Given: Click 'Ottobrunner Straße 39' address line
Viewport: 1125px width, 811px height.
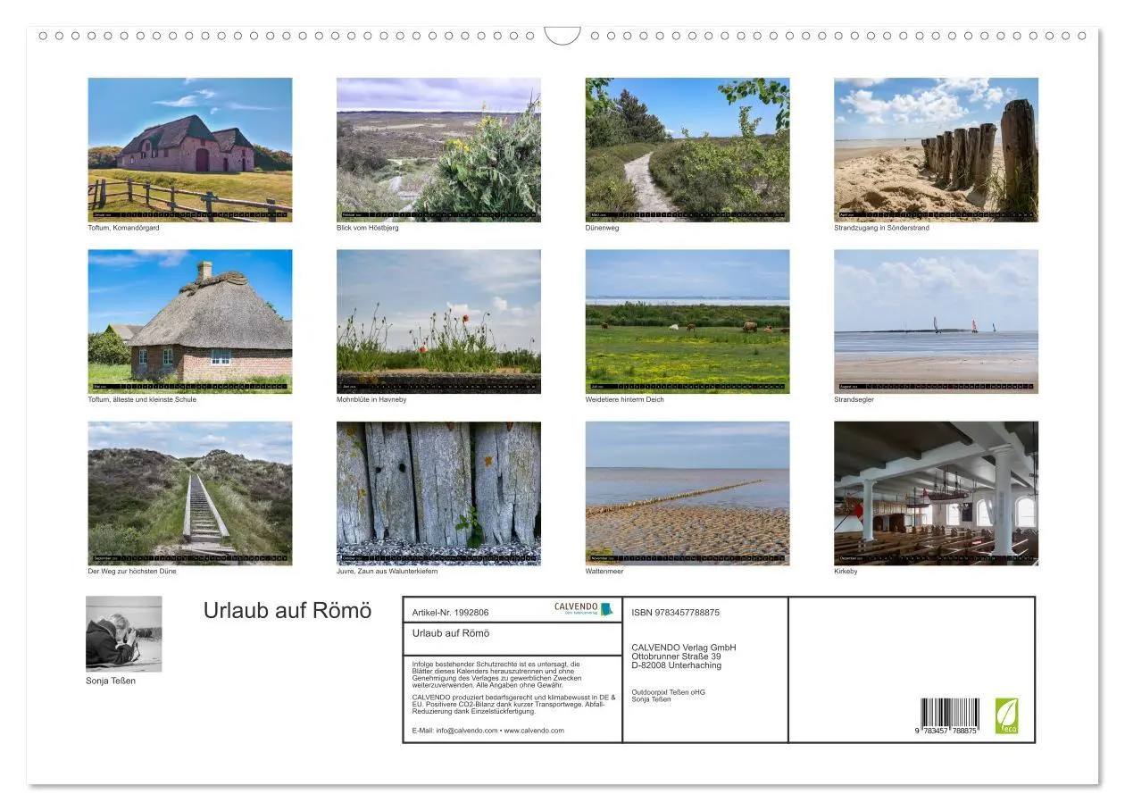Looking at the screenshot, I should tap(676, 656).
